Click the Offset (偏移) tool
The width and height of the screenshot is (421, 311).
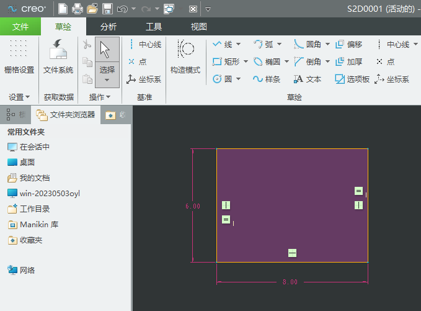coord(348,44)
